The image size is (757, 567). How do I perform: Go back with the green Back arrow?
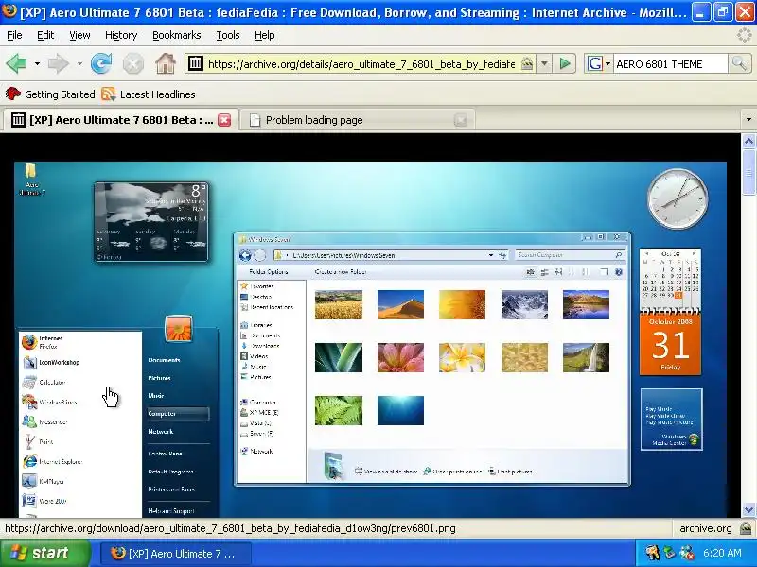pos(16,63)
